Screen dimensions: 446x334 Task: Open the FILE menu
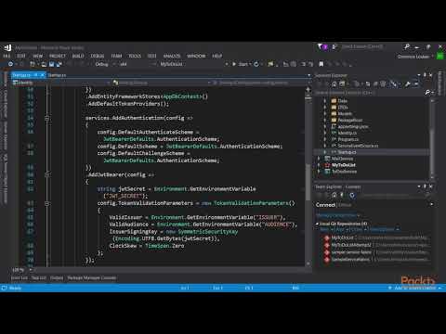[7, 56]
